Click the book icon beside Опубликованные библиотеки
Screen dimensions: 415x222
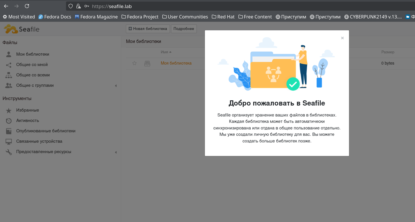click(9, 131)
